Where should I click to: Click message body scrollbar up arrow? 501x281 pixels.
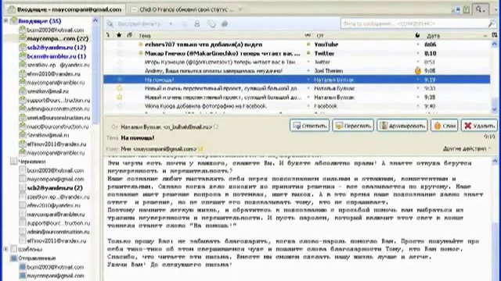[494, 161]
